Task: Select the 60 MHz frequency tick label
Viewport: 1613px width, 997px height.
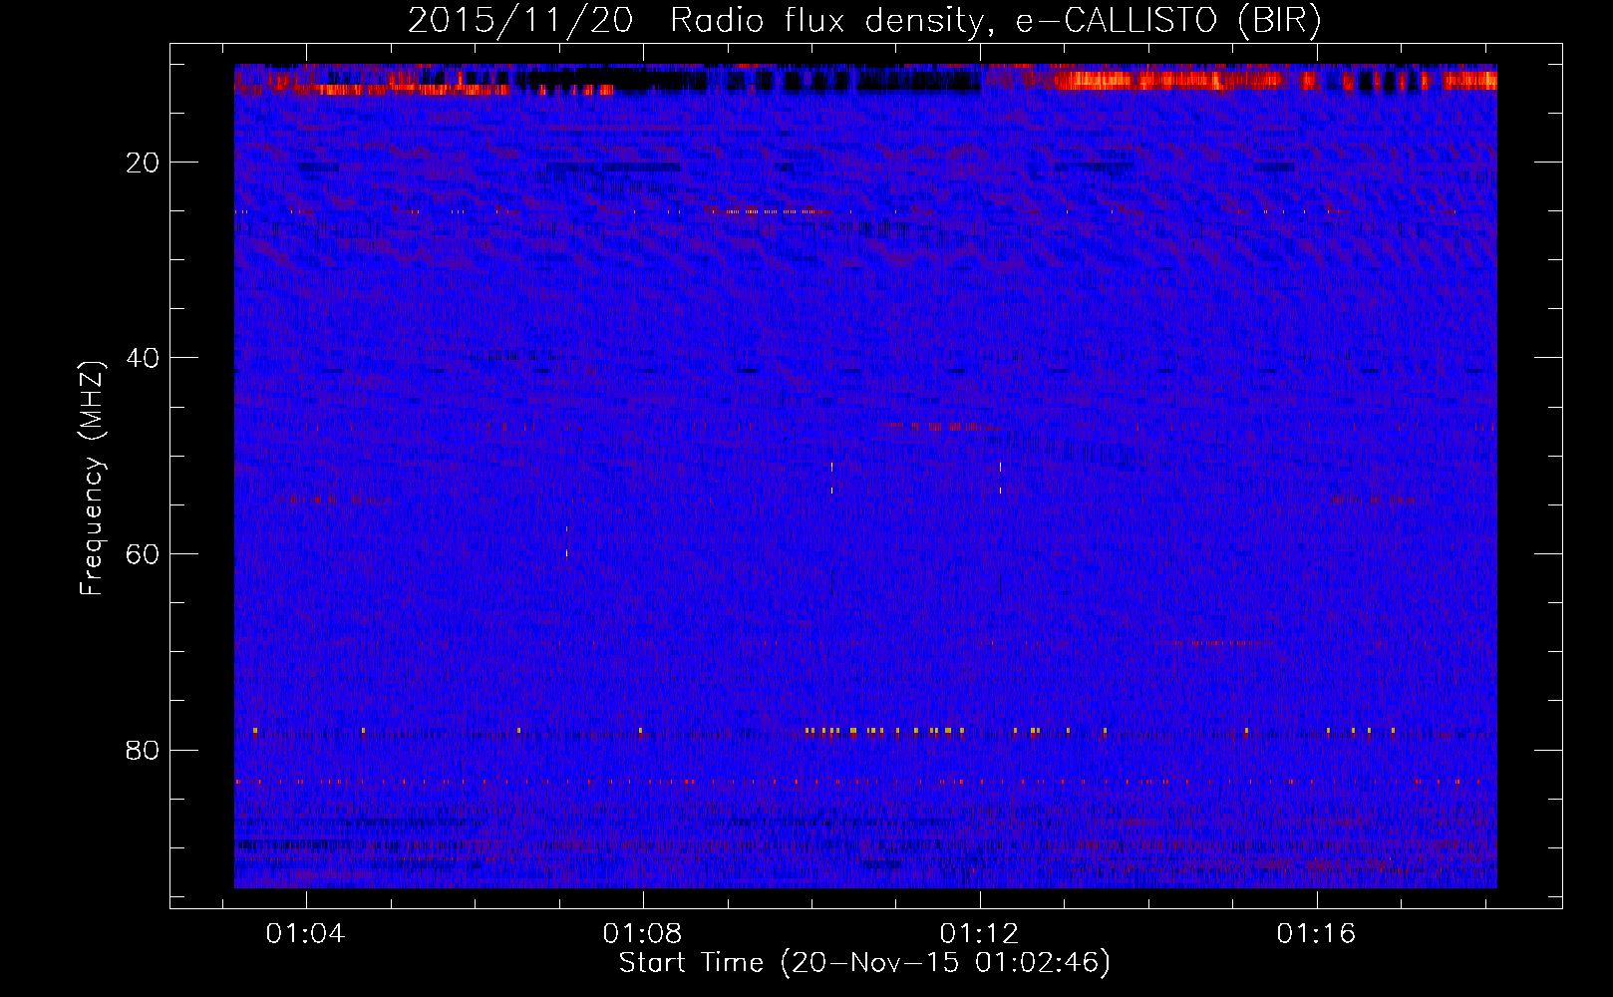Action: (144, 553)
